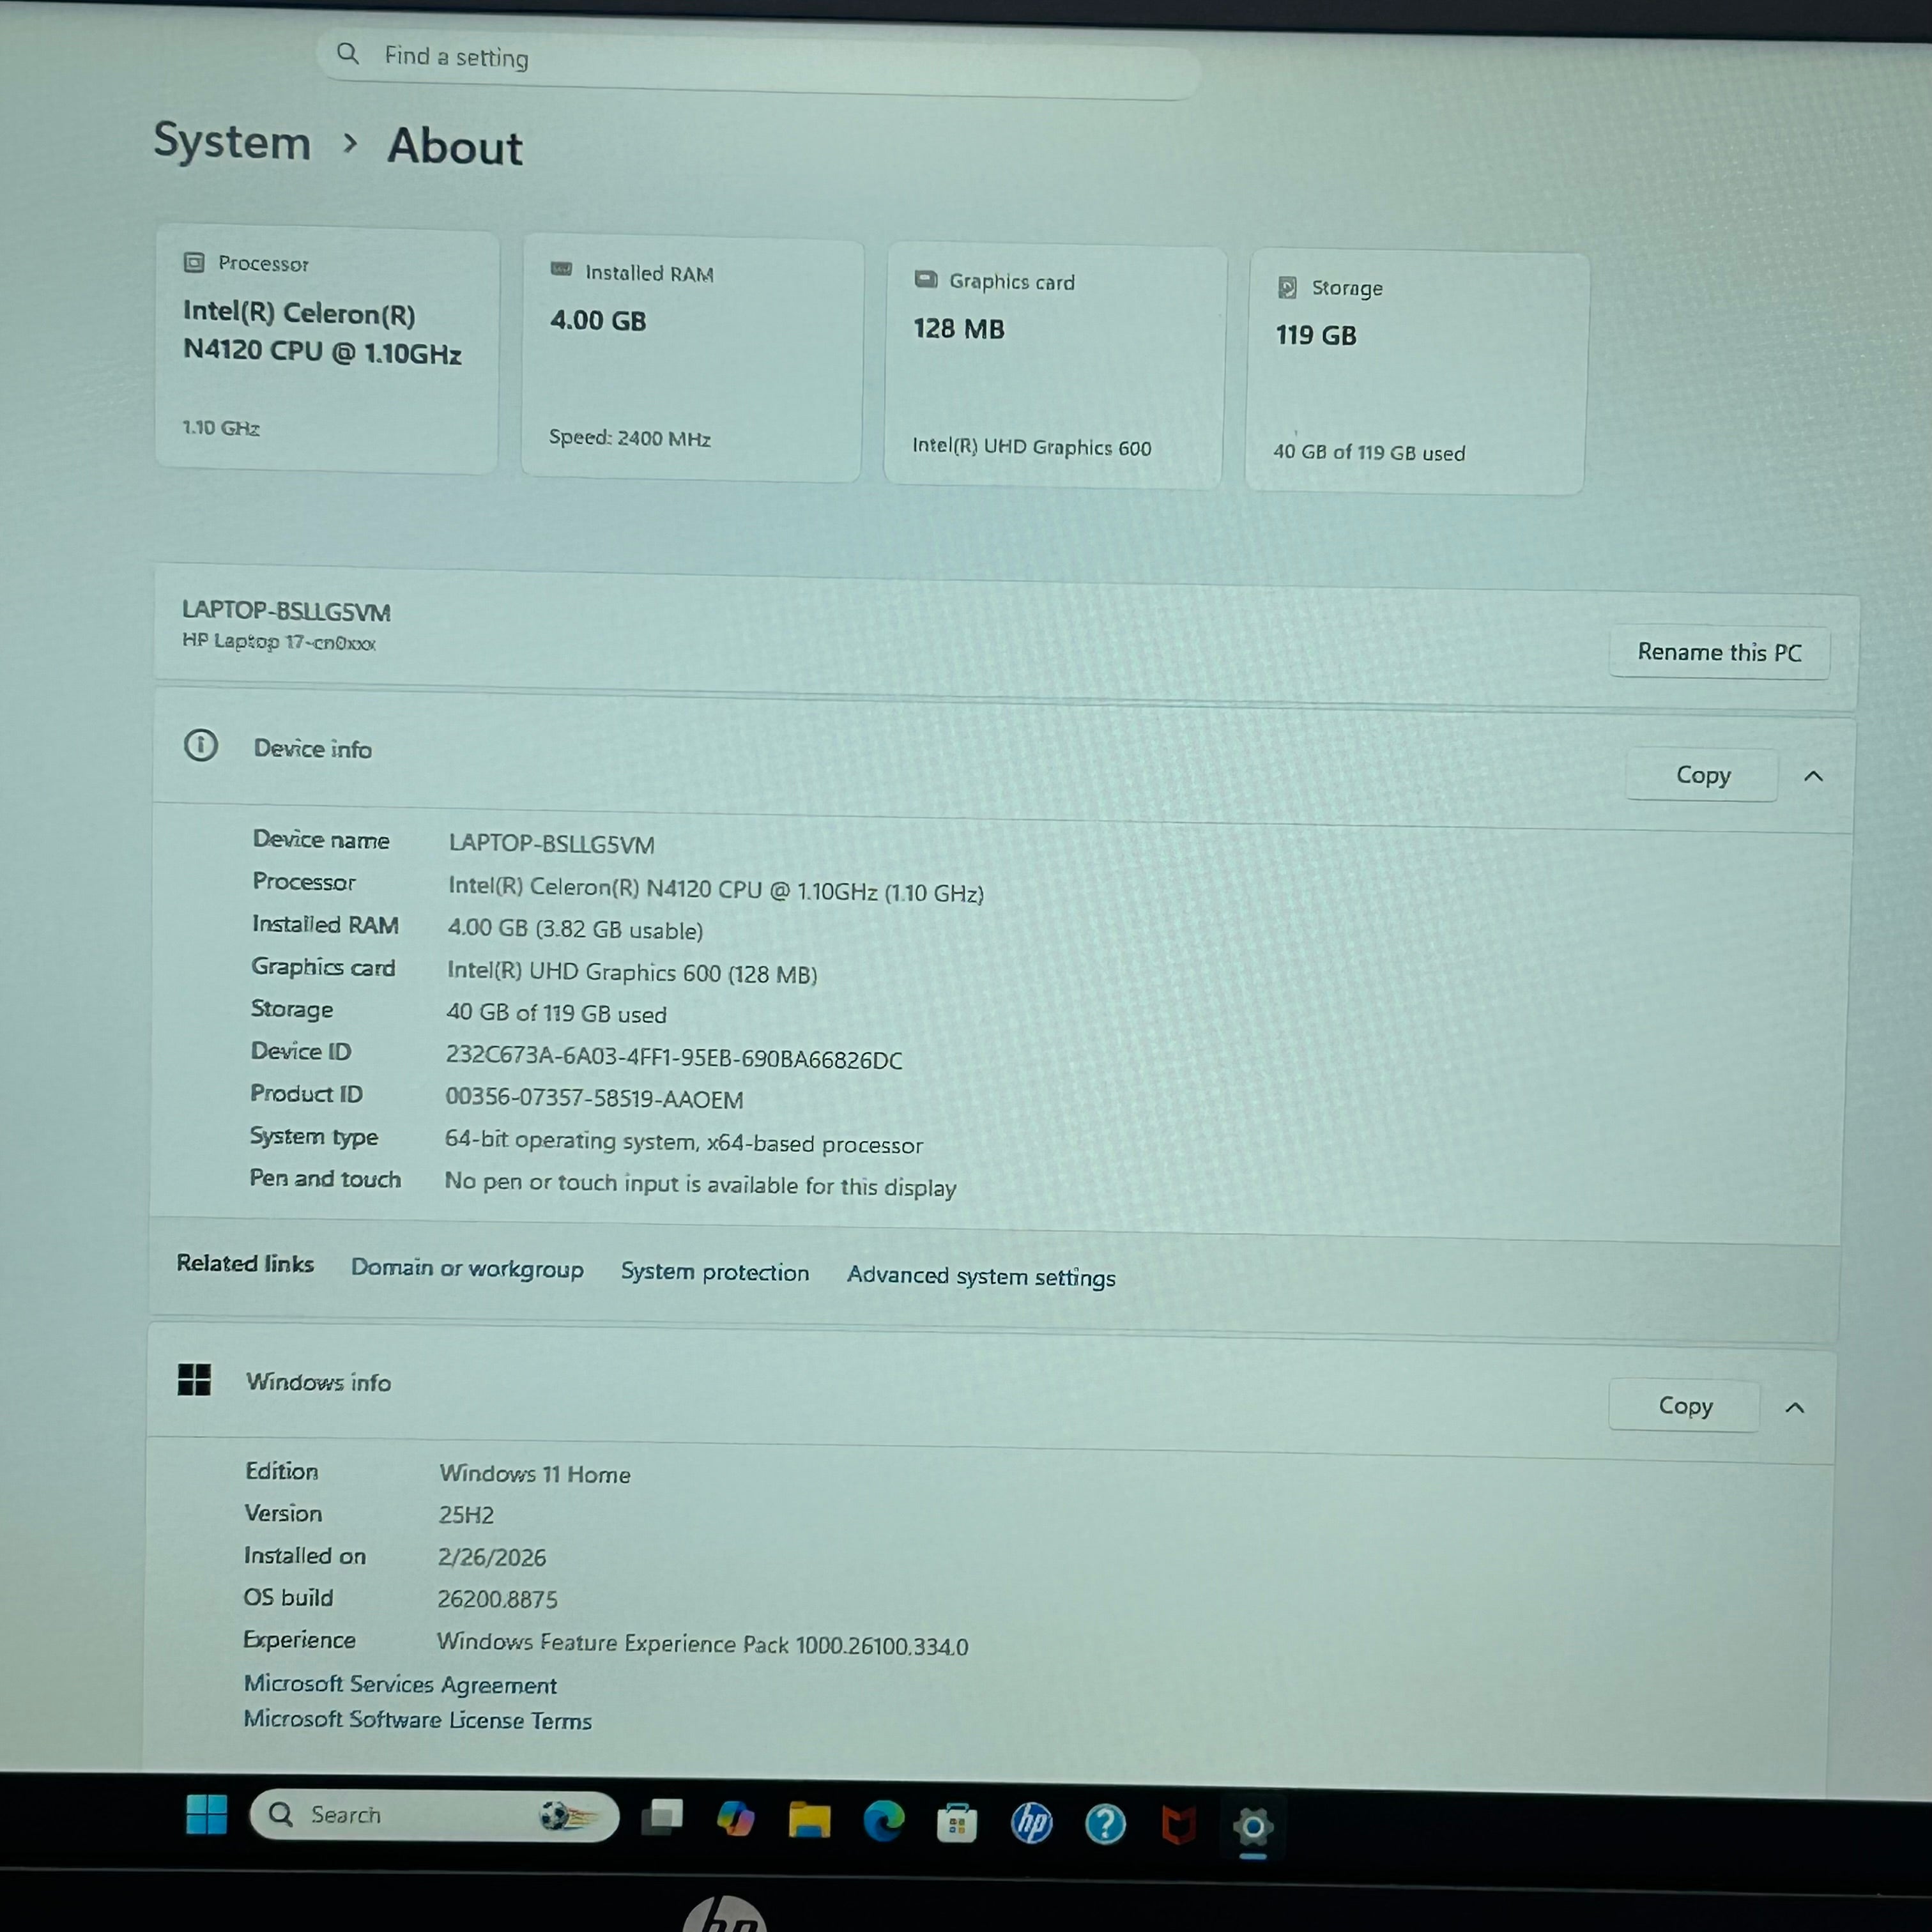This screenshot has width=1932, height=1932.
Task: Collapse the Device info section
Action: tap(1813, 776)
